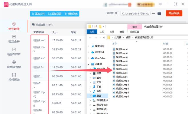Open the 共享 ribbon tab
This screenshot has width=188, height=114.
(x=112, y=32)
